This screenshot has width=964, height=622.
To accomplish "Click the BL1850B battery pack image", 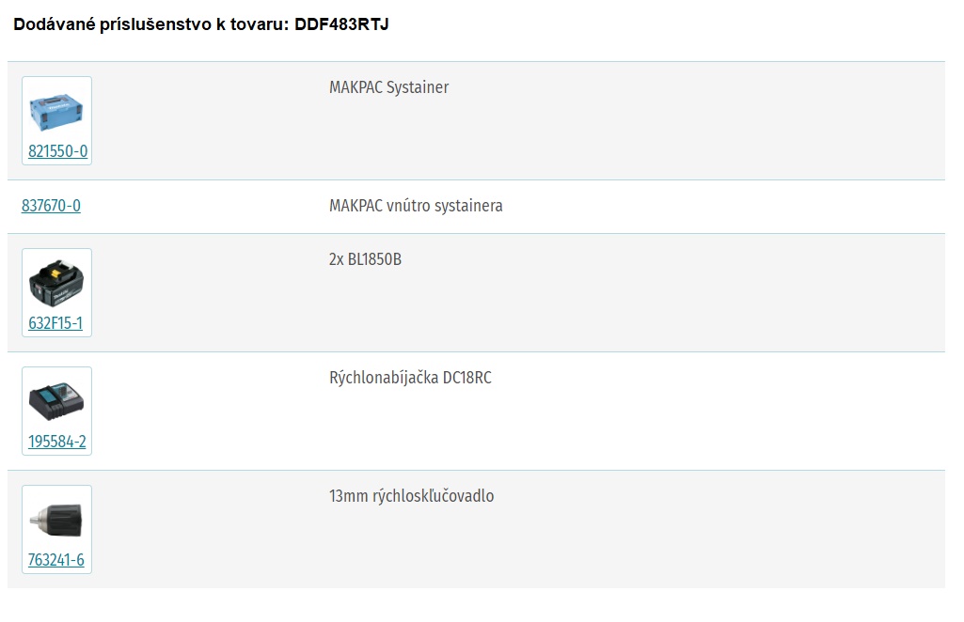I will tap(55, 283).
